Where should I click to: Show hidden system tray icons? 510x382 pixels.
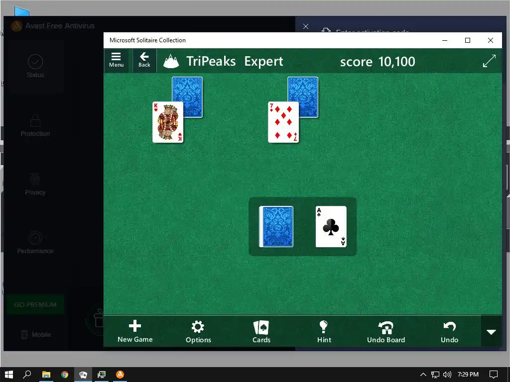(x=423, y=375)
